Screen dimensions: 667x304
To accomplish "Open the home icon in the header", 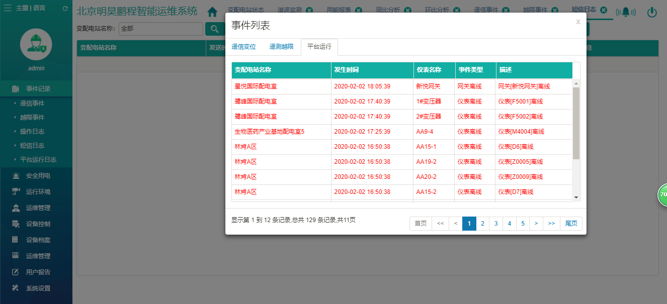I will 212,12.
